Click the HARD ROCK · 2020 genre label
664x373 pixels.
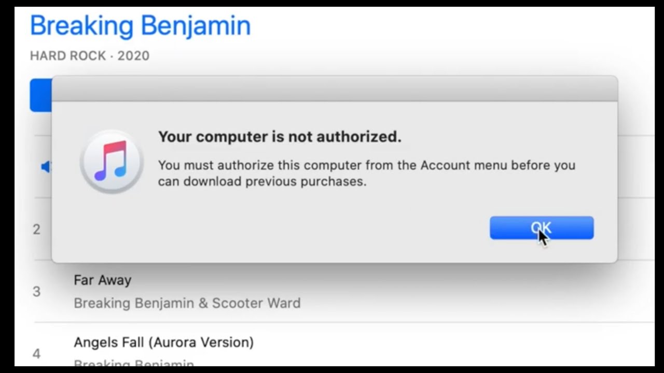pyautogui.click(x=90, y=55)
